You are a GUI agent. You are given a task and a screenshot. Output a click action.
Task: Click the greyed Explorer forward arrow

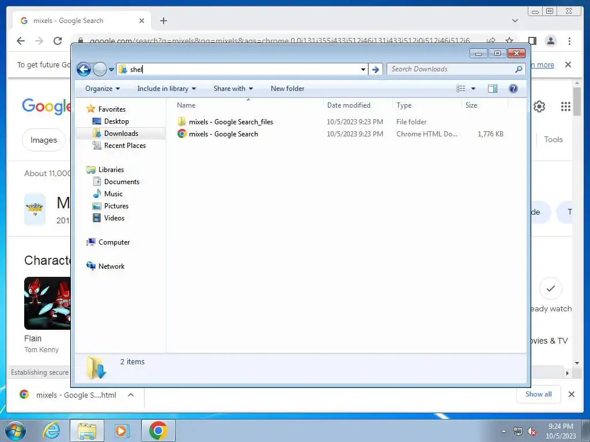click(100, 69)
